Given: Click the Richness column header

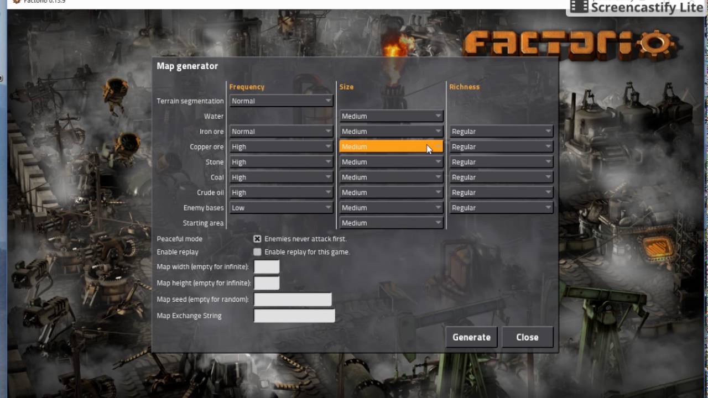Looking at the screenshot, I should pos(464,87).
